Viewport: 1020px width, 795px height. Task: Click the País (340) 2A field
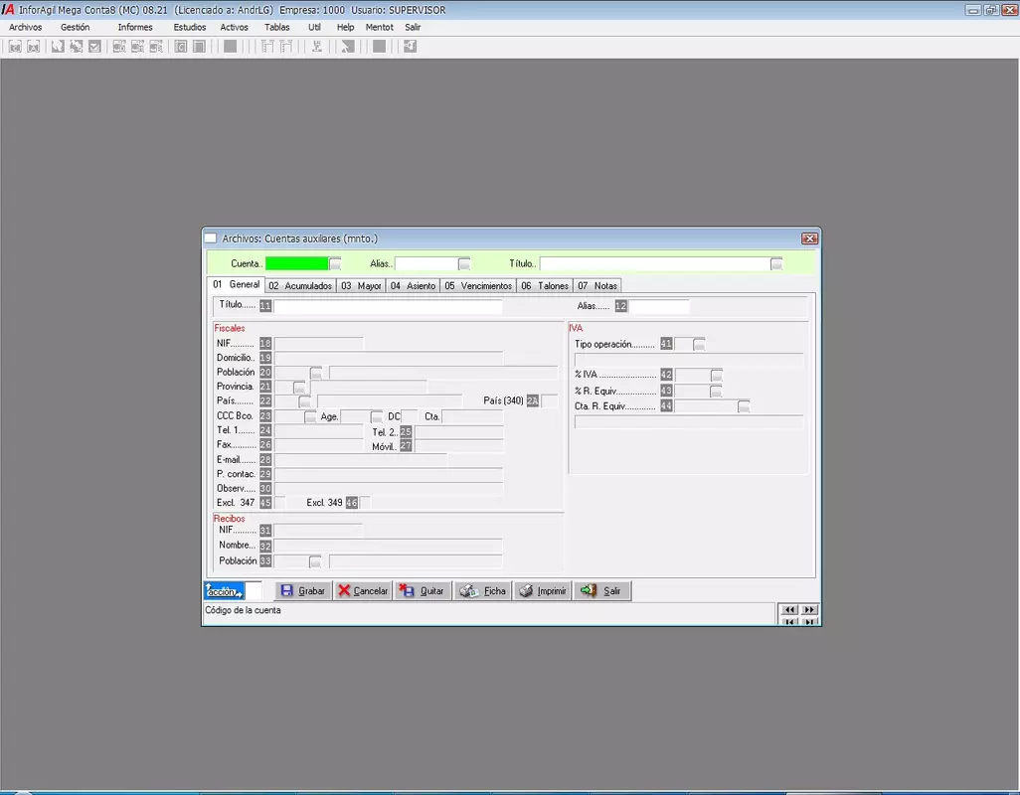(550, 401)
